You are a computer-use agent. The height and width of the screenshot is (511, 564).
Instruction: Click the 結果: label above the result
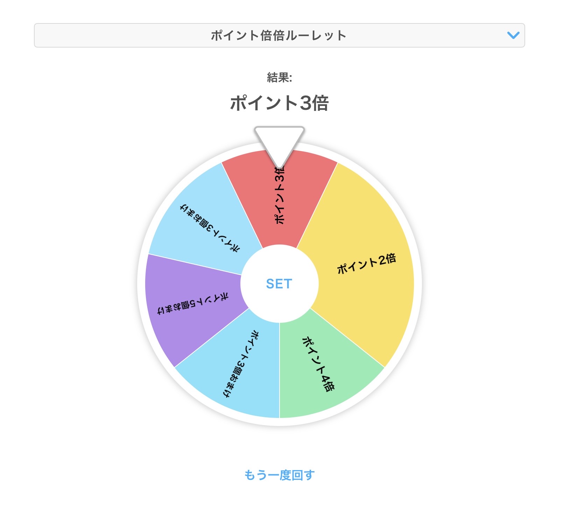tap(279, 77)
